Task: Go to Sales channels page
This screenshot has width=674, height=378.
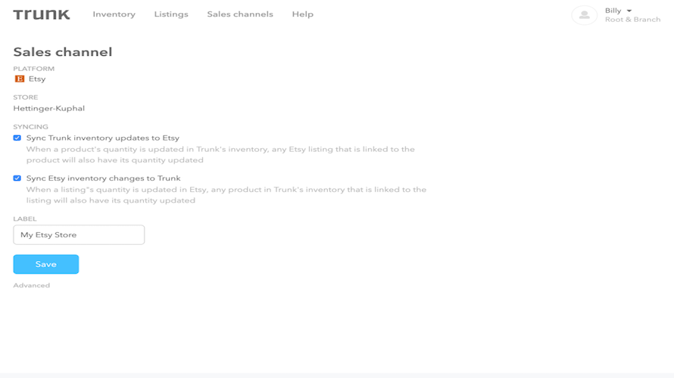Action: [240, 14]
